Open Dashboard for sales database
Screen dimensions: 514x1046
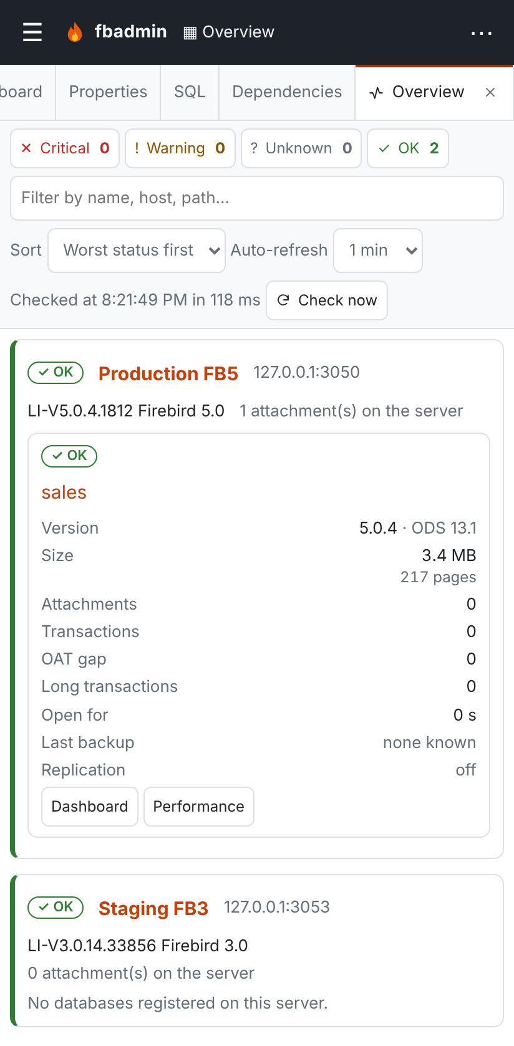(90, 807)
